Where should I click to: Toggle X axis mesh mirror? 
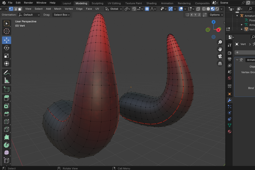point(192,15)
